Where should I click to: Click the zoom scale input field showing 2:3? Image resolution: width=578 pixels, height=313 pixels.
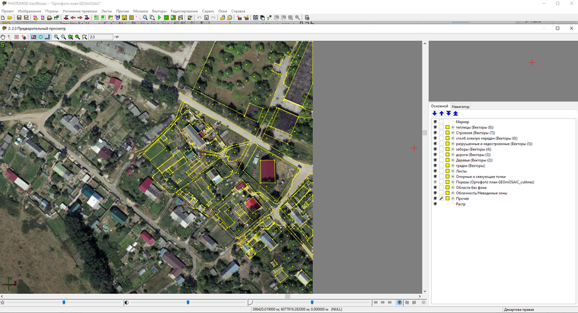click(x=100, y=37)
